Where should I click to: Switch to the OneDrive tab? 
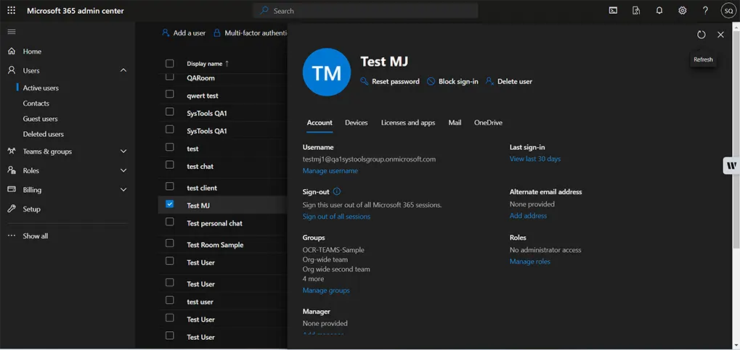(488, 122)
